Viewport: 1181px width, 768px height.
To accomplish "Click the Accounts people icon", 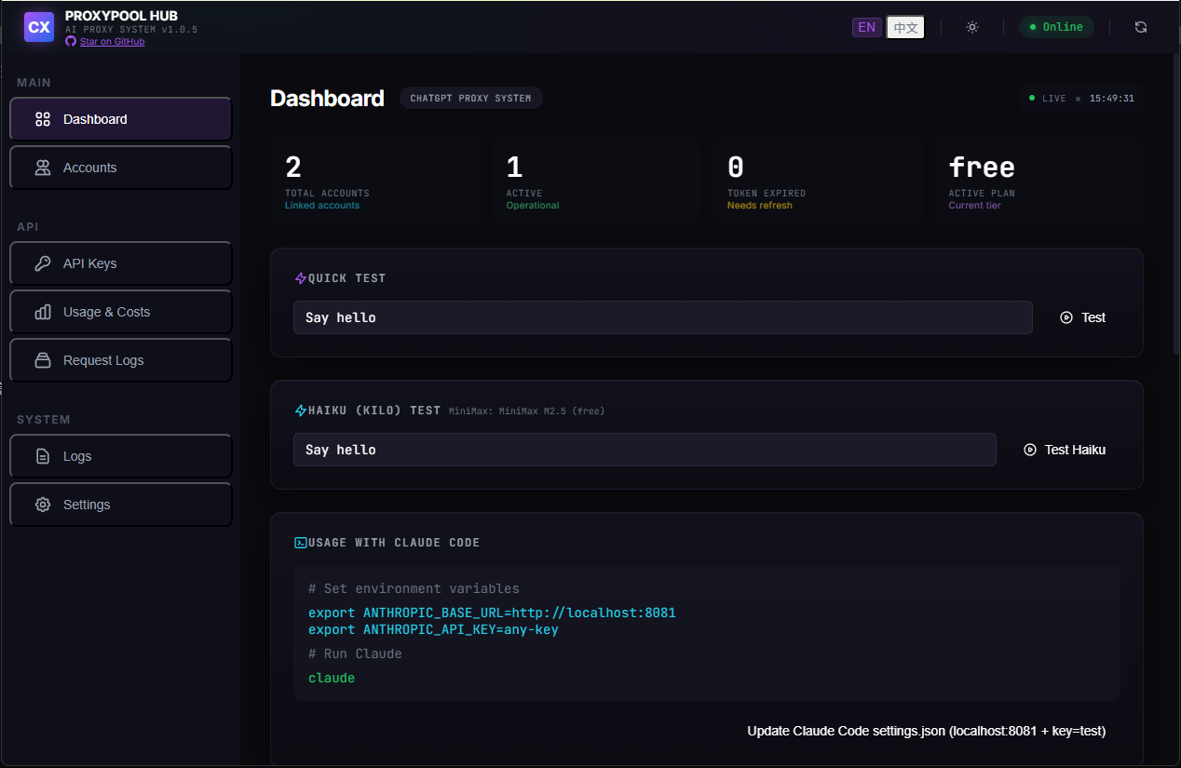I will [x=42, y=167].
